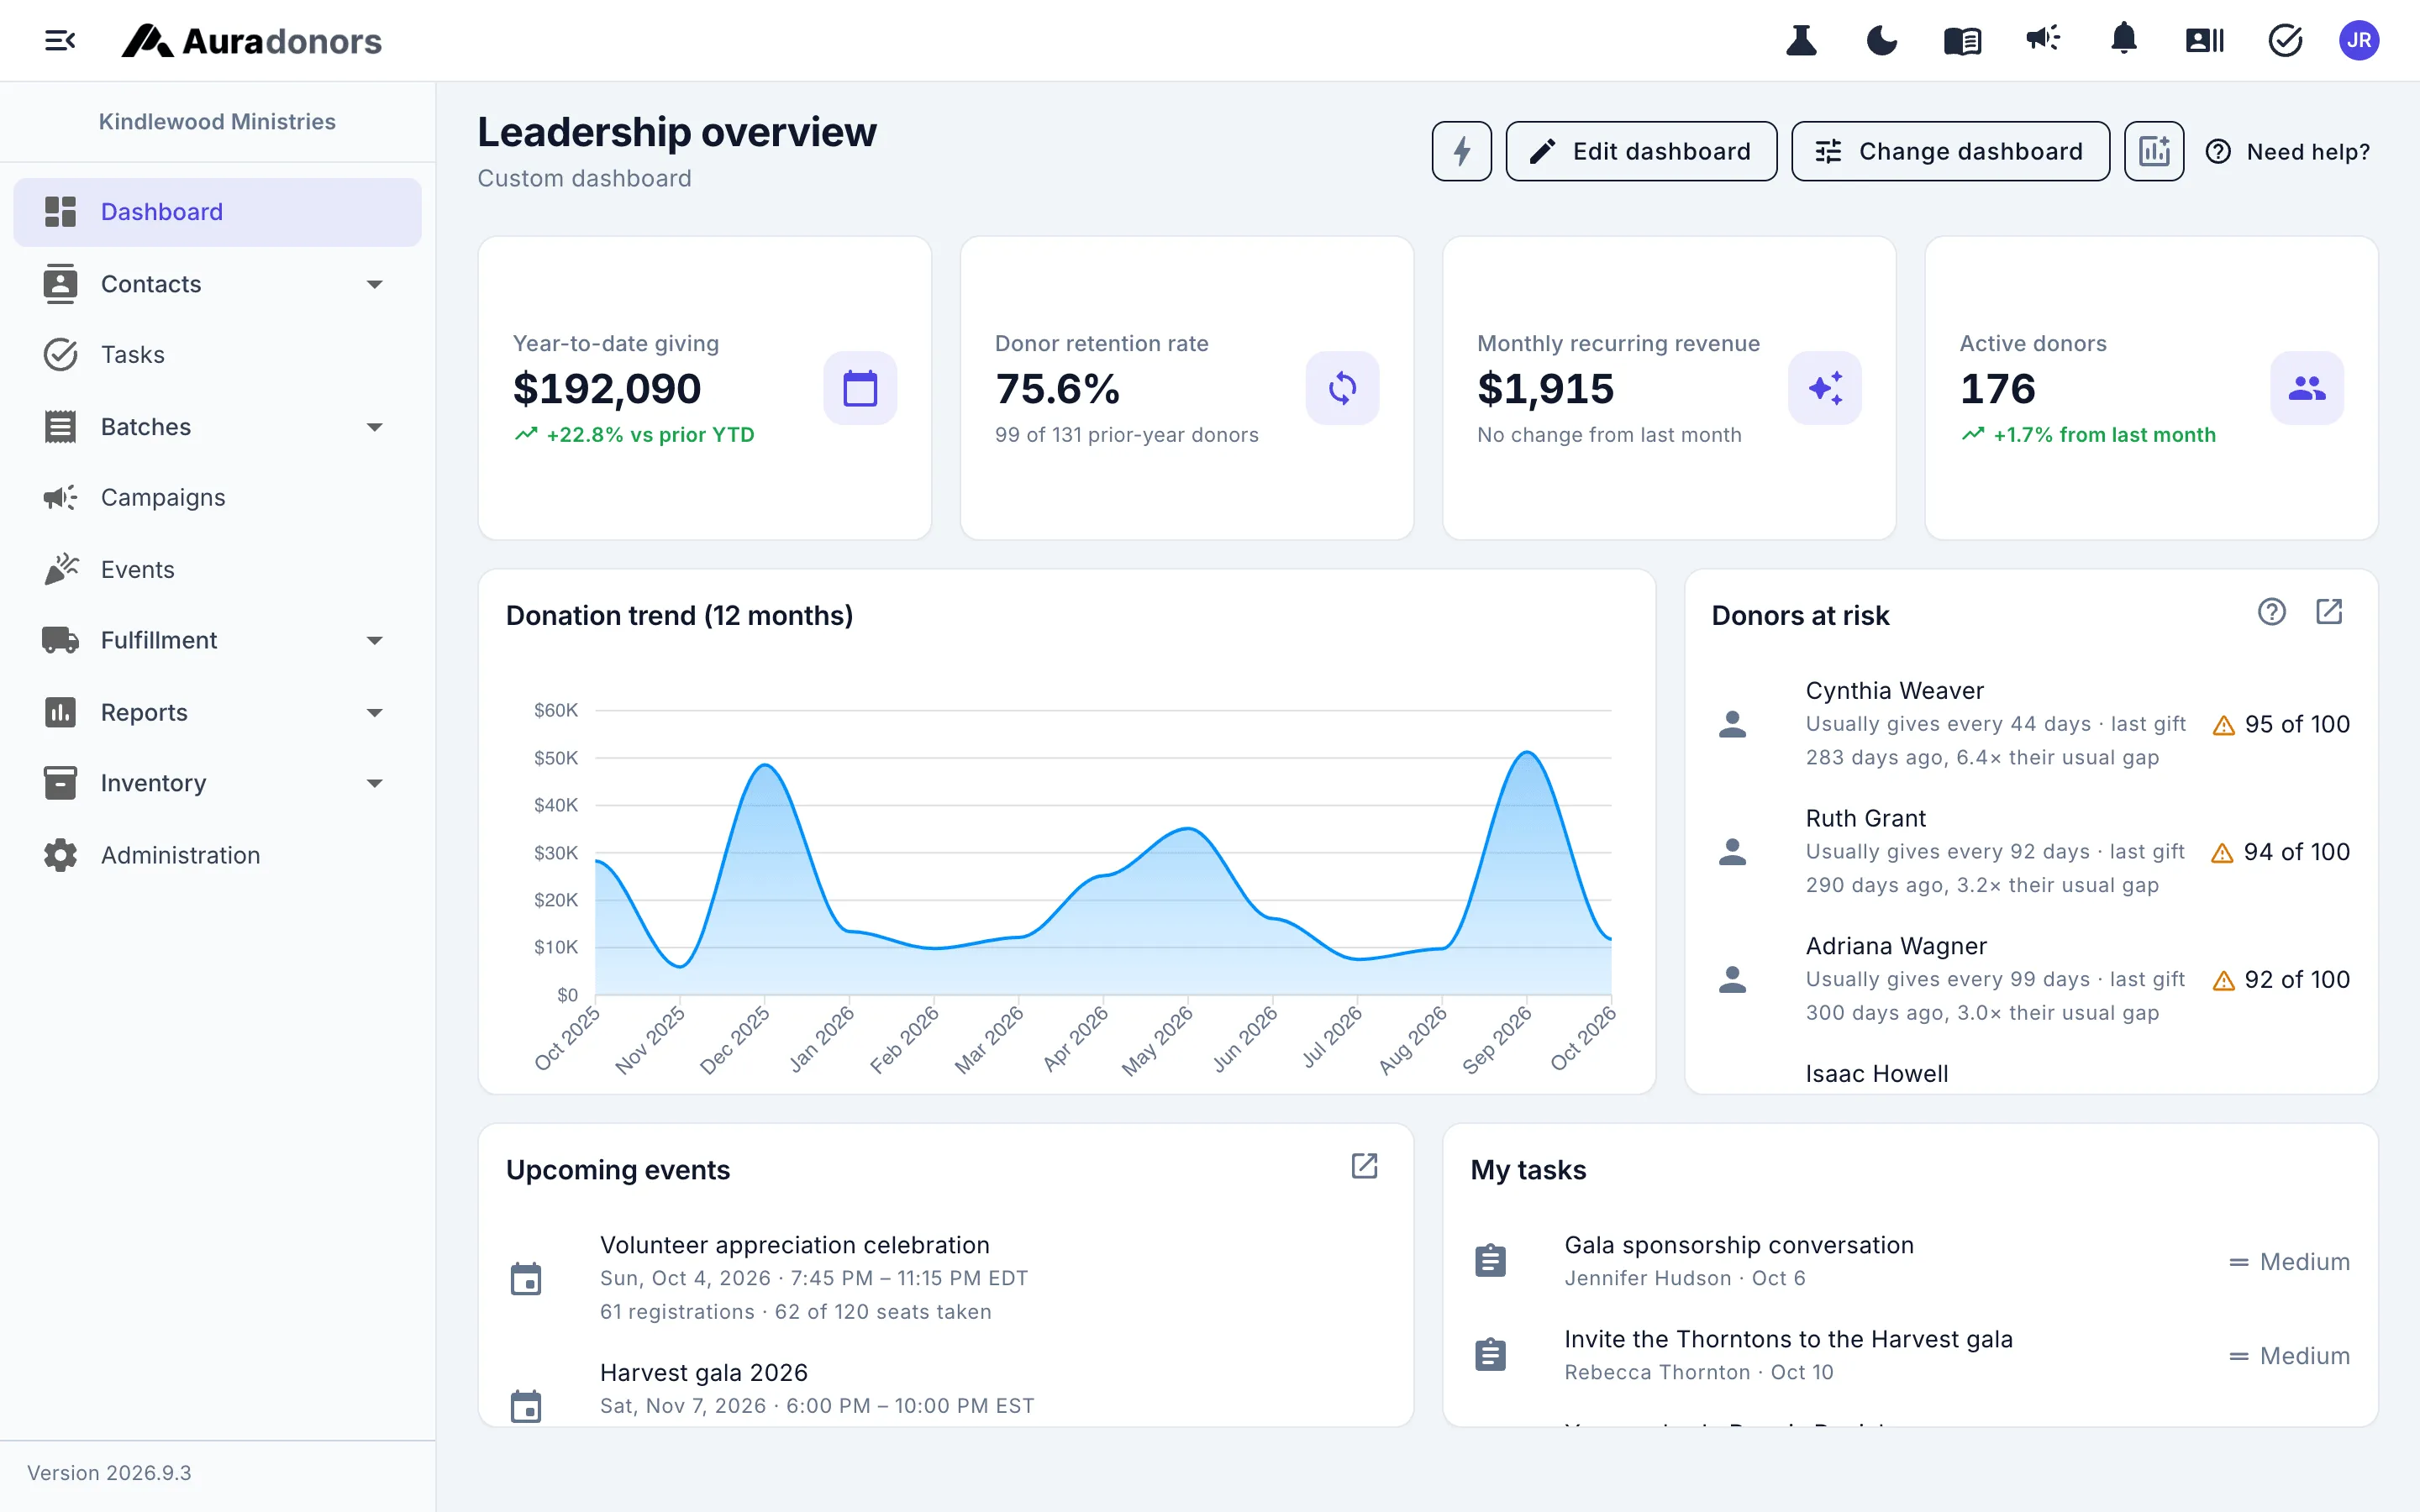Open Invite the Thorntons to Harvest gala task

pos(1910,1355)
